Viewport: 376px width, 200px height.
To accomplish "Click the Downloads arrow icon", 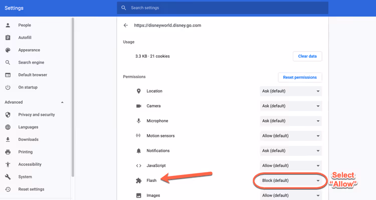I will [8, 139].
